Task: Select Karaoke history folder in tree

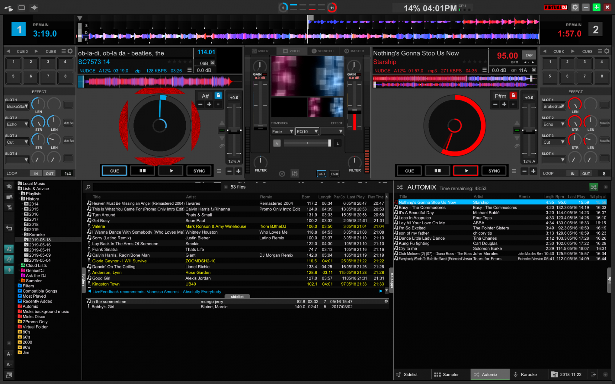Action: pos(37,235)
